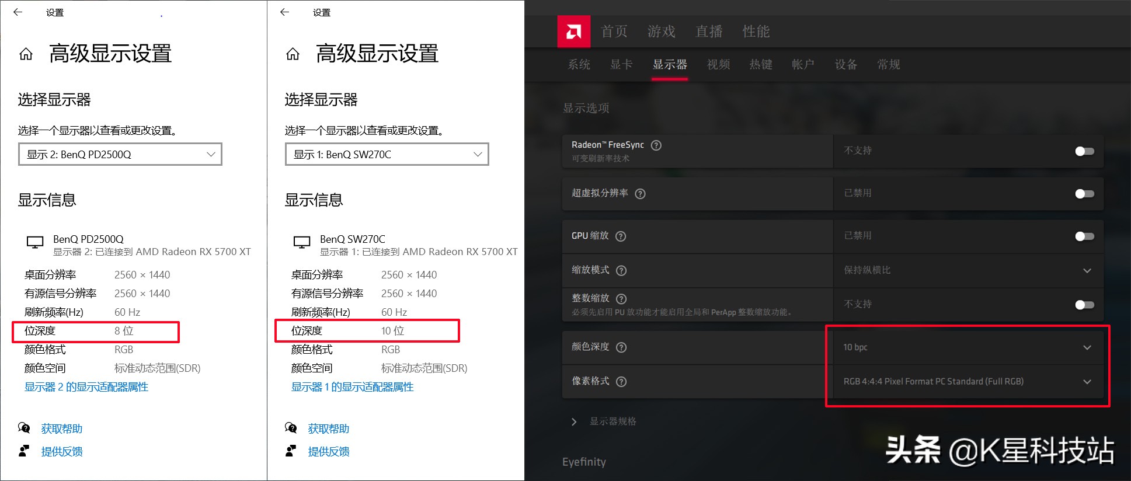Click the back arrow in SW270C settings window
The width and height of the screenshot is (1131, 481).
pos(285,12)
